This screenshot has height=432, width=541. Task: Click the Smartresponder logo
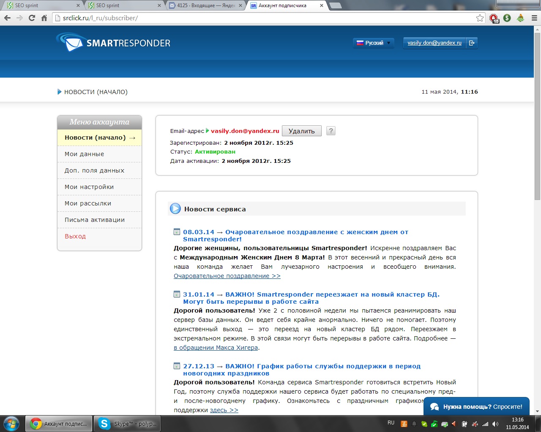(113, 42)
